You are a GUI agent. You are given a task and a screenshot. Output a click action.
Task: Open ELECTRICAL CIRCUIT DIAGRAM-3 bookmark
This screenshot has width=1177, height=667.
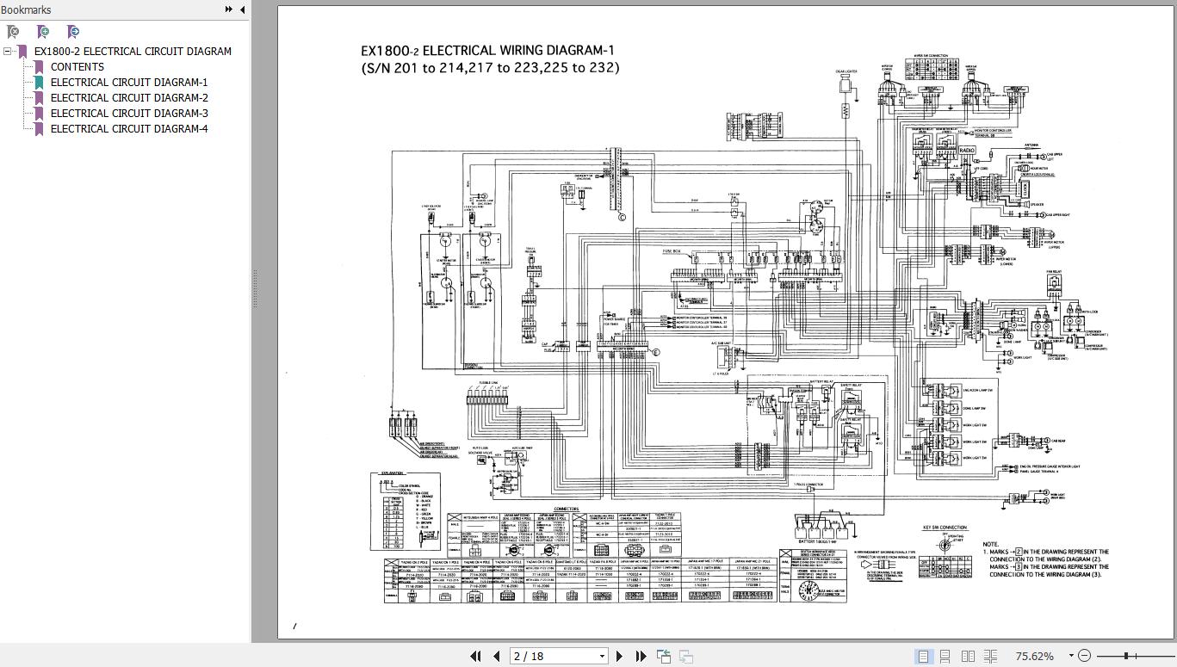129,114
